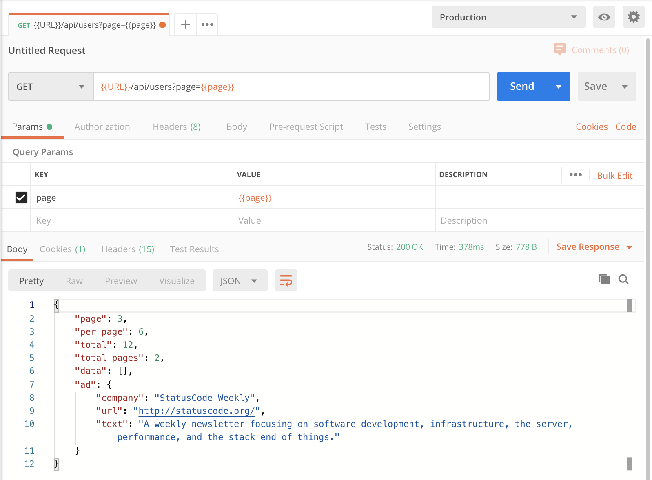Click the environment quick look eye icon

(604, 17)
